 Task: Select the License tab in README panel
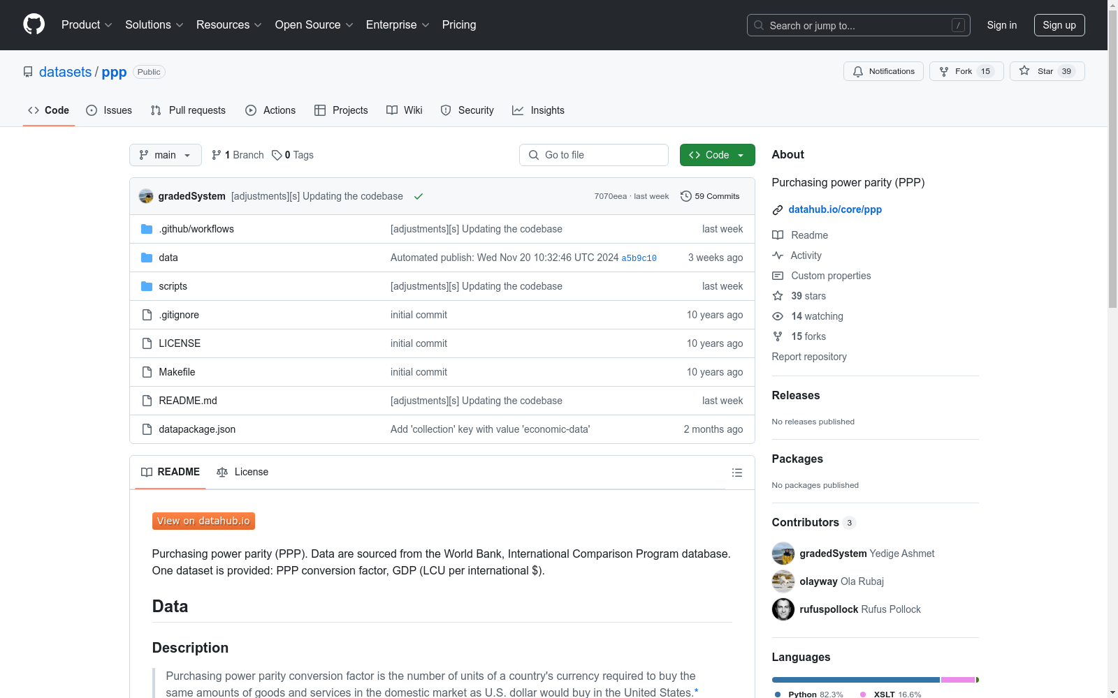pyautogui.click(x=242, y=472)
